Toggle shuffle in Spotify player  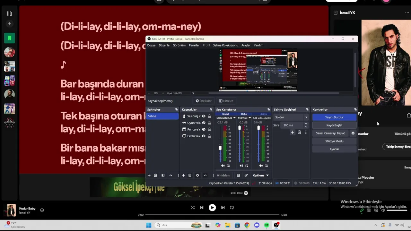point(193,208)
